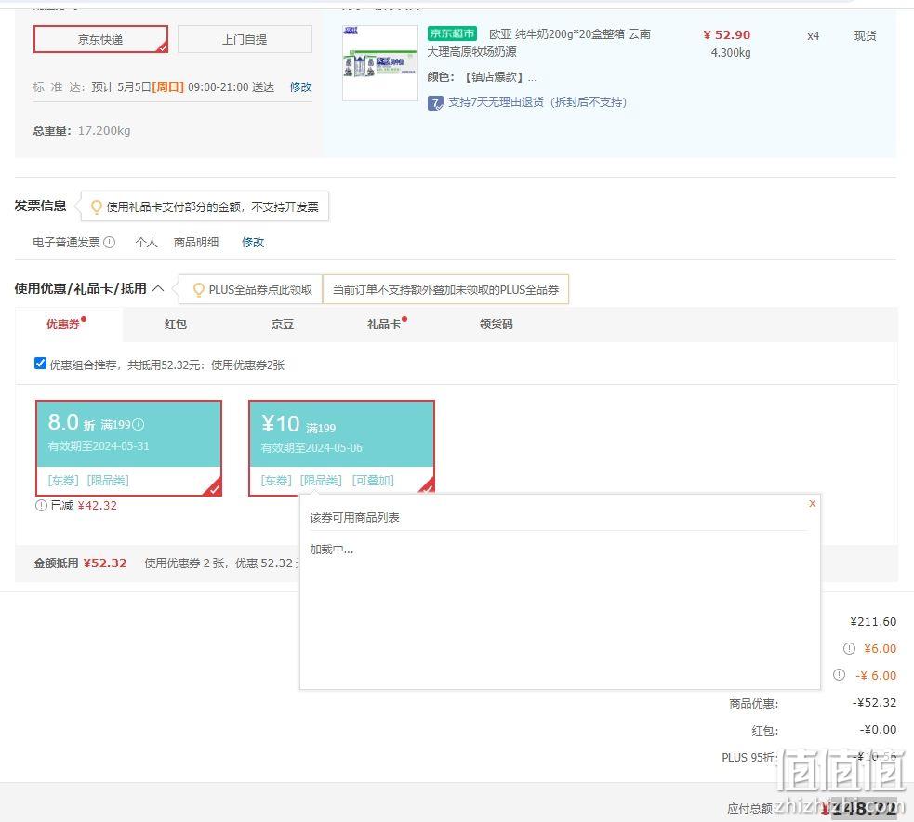Open the 京豆 tab
The image size is (914, 822).
point(283,325)
